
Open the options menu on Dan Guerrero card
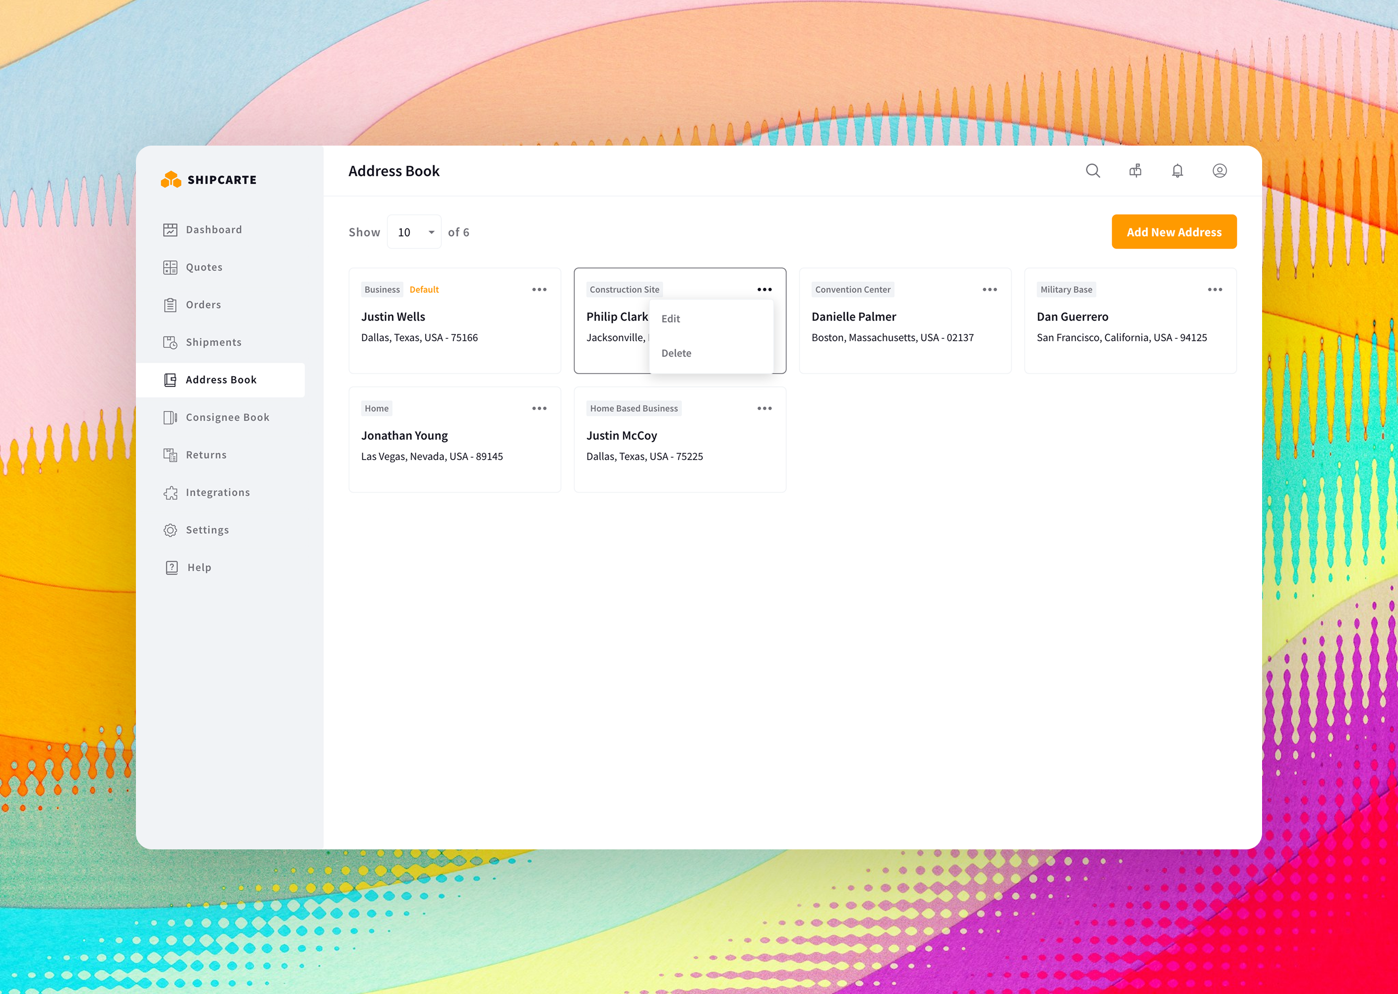pos(1215,289)
